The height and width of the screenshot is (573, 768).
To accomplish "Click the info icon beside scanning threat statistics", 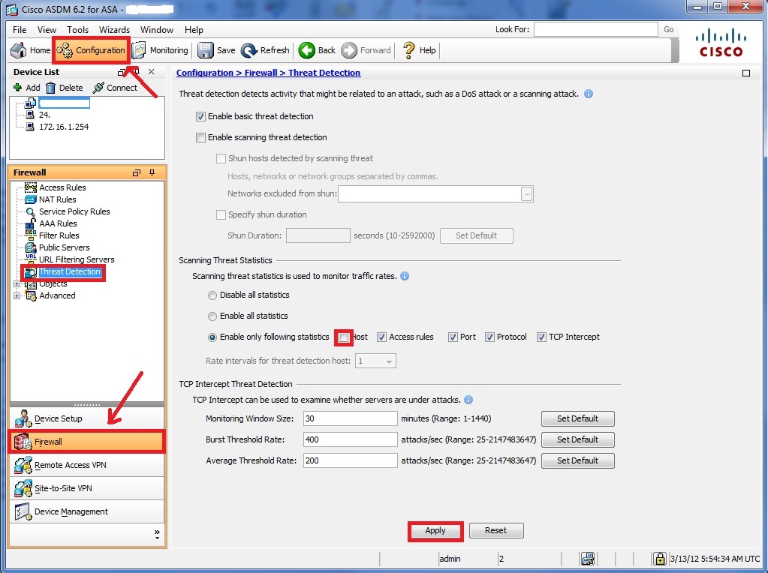I will click(405, 276).
